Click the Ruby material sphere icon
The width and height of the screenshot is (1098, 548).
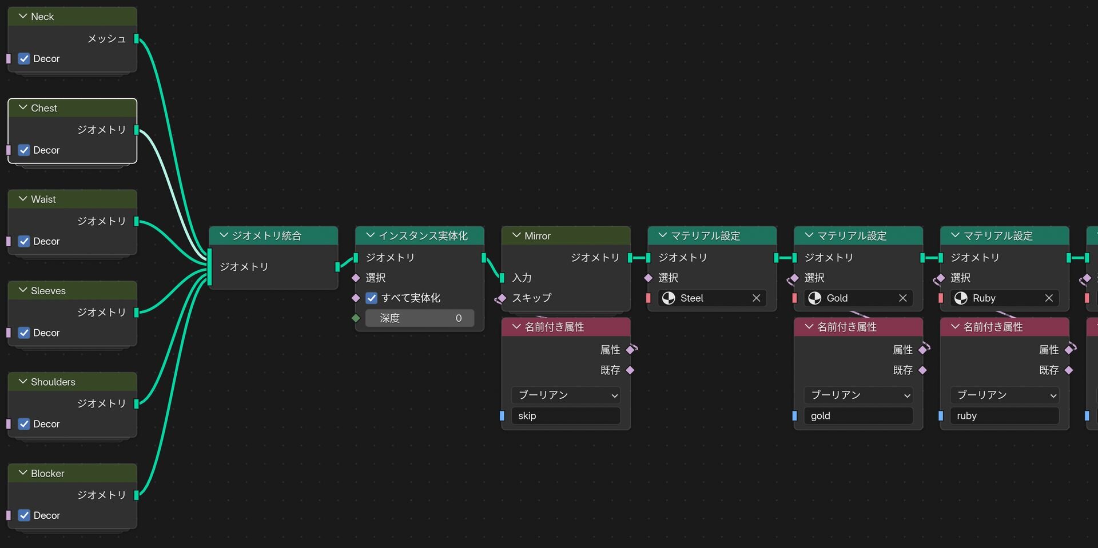click(961, 298)
